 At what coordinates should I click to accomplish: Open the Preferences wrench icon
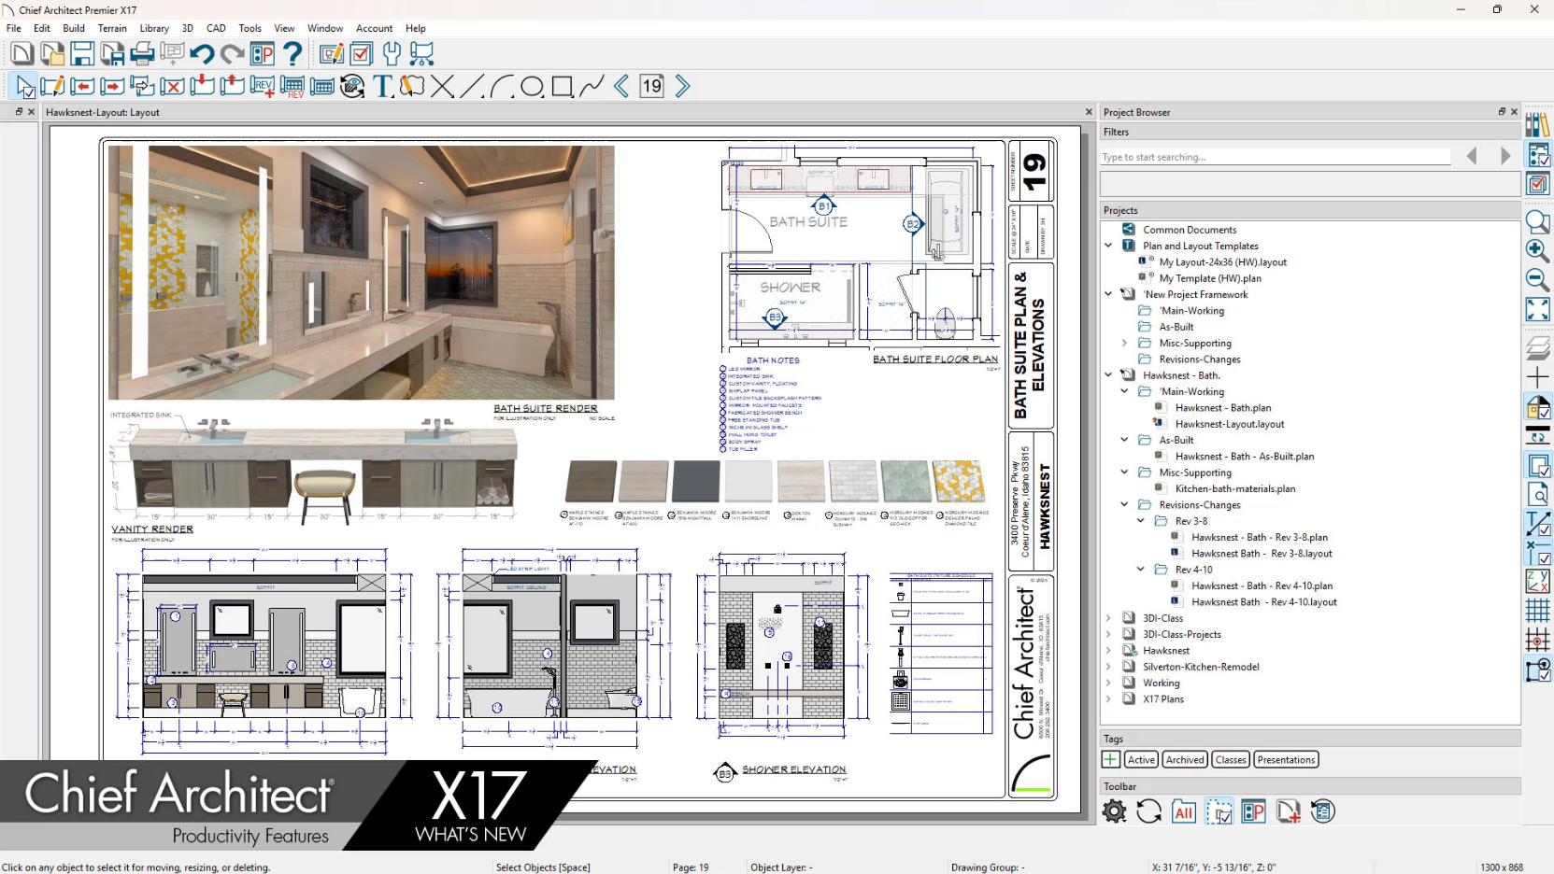pyautogui.click(x=392, y=54)
